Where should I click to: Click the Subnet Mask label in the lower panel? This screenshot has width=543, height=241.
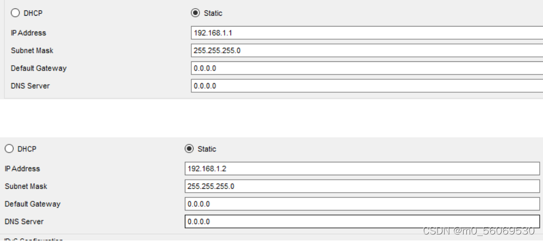(26, 186)
